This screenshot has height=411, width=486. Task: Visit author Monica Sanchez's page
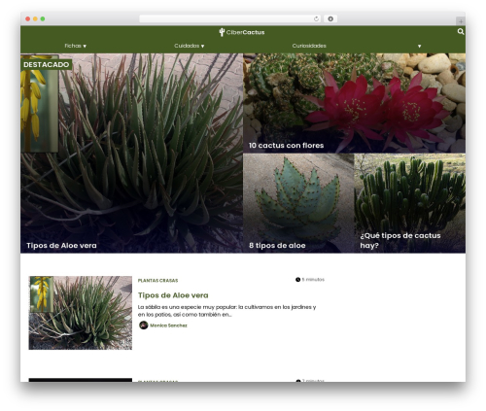click(x=168, y=325)
